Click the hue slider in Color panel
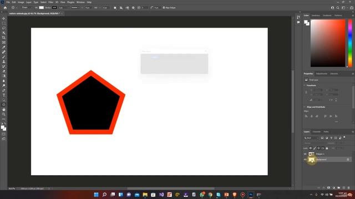The height and width of the screenshot is (199, 355). (350, 43)
